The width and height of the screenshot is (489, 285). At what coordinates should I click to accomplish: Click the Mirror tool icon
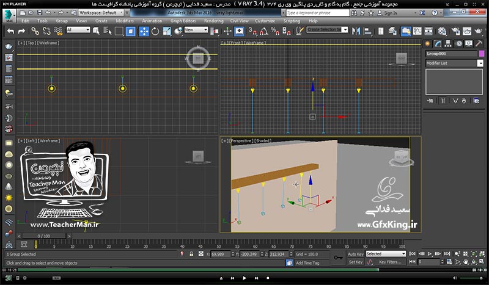tap(356, 31)
